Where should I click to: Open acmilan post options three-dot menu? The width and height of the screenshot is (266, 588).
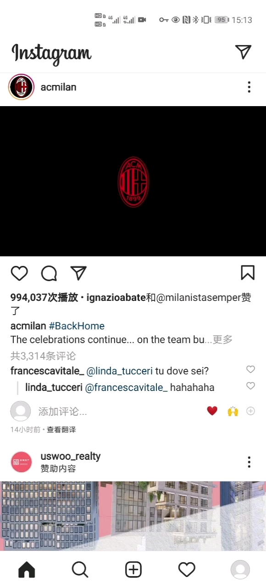(x=249, y=87)
